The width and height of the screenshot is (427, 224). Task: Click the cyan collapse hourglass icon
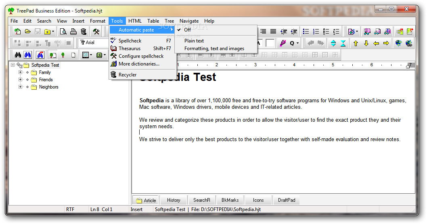click(x=343, y=43)
